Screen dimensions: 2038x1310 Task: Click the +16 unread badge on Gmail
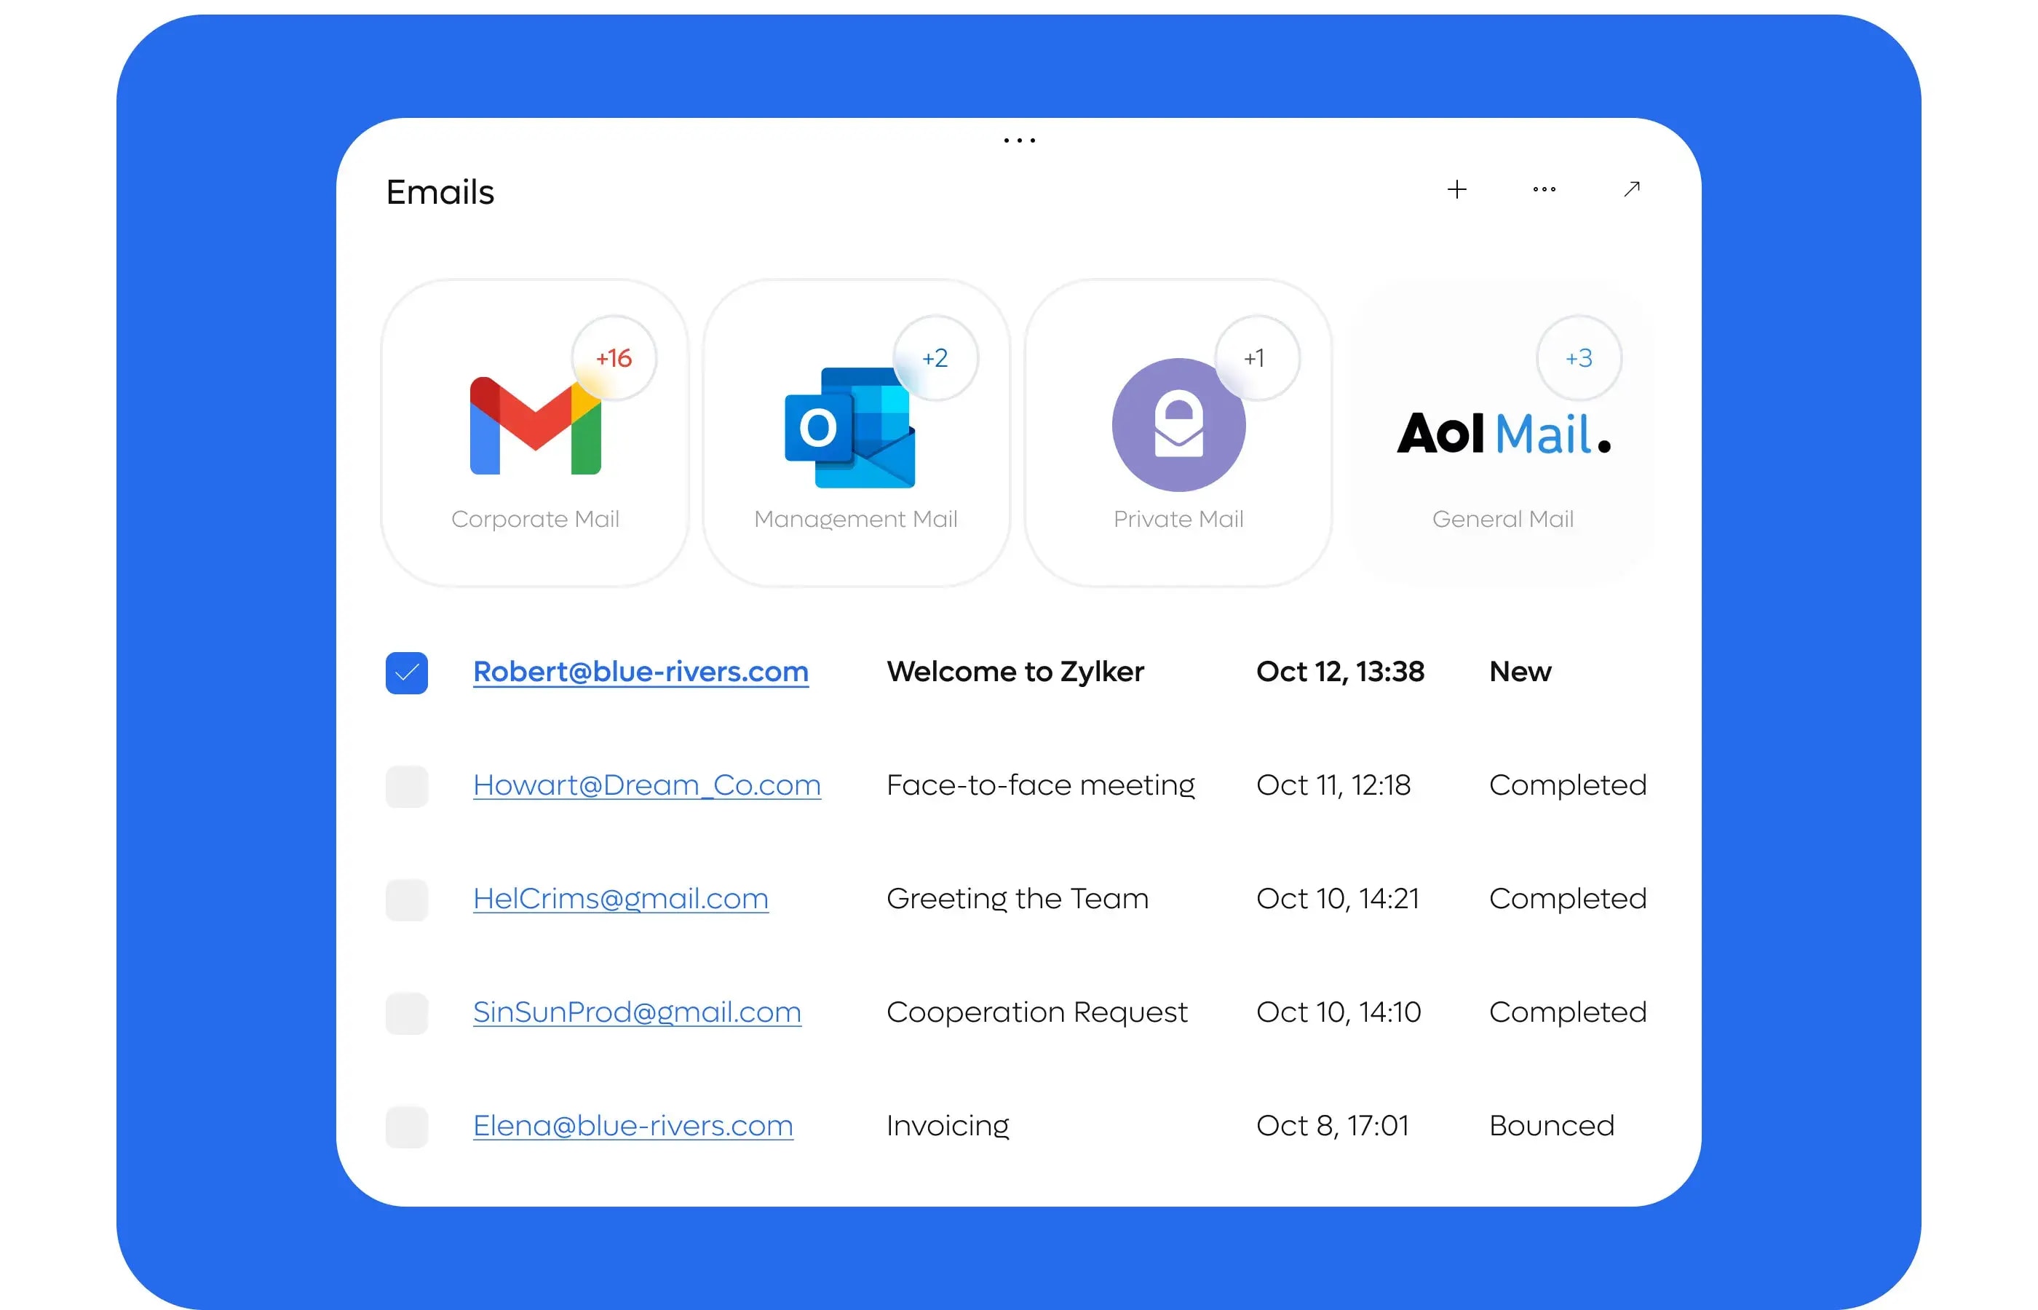tap(614, 358)
